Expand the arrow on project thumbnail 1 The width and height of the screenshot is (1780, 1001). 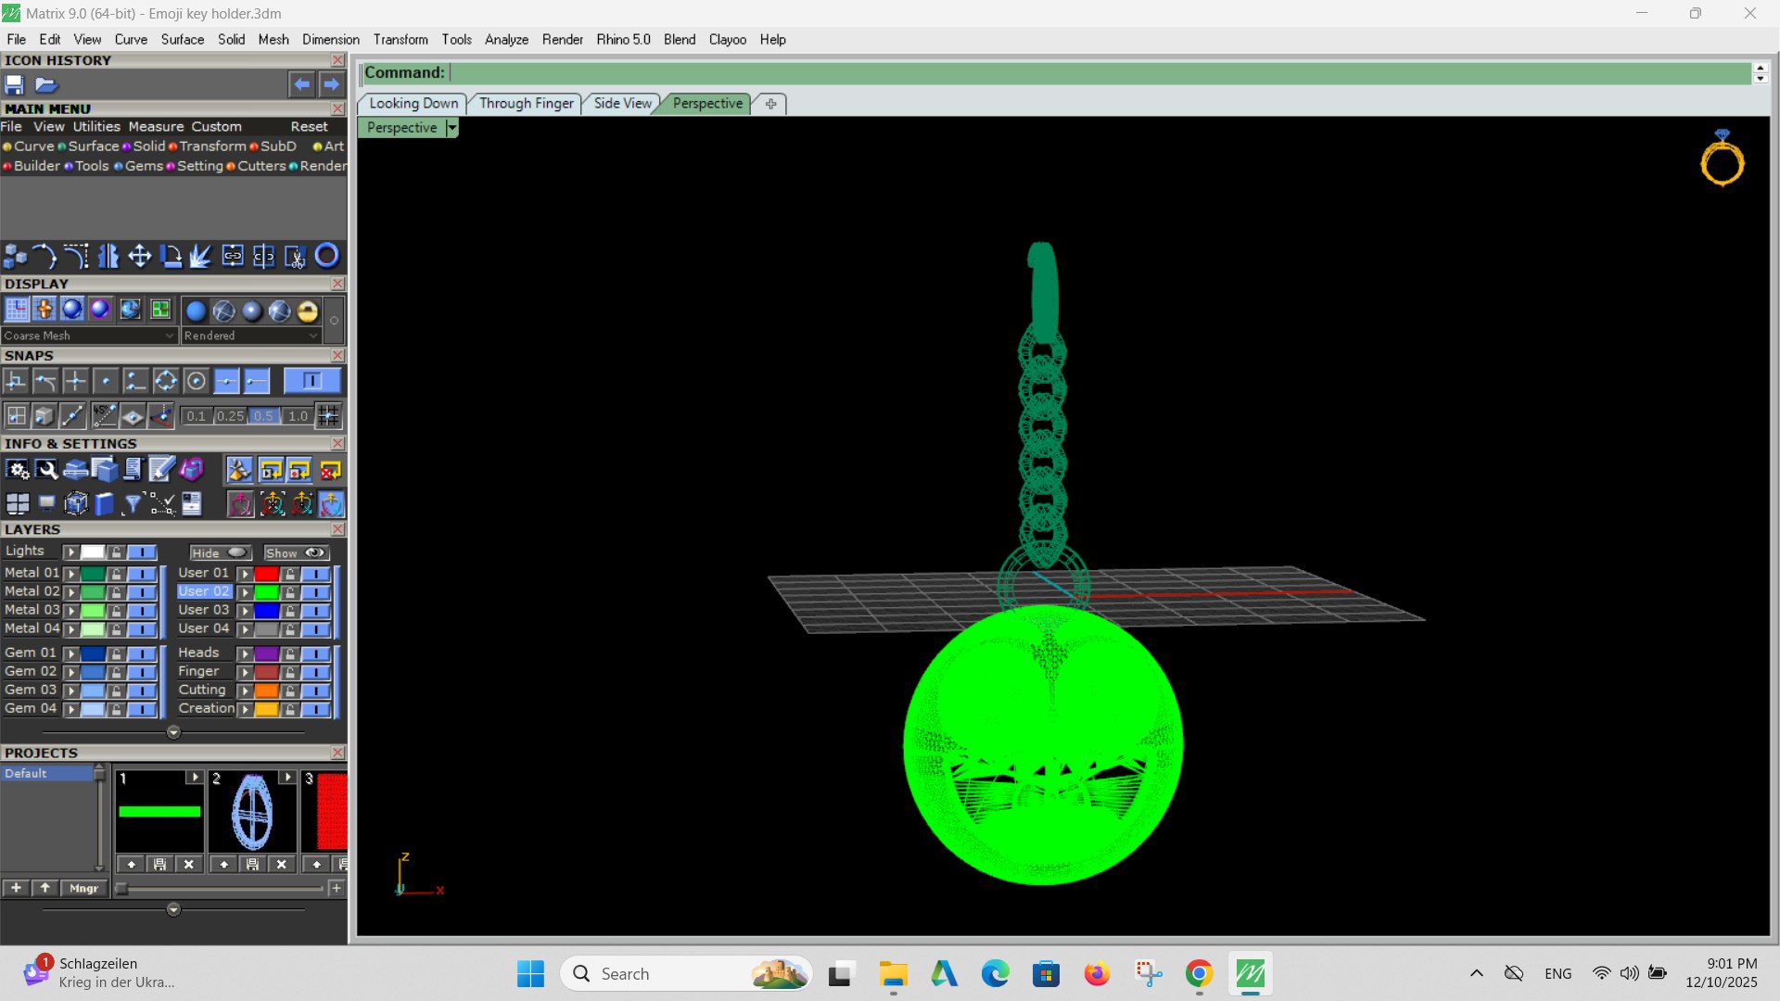tap(194, 777)
